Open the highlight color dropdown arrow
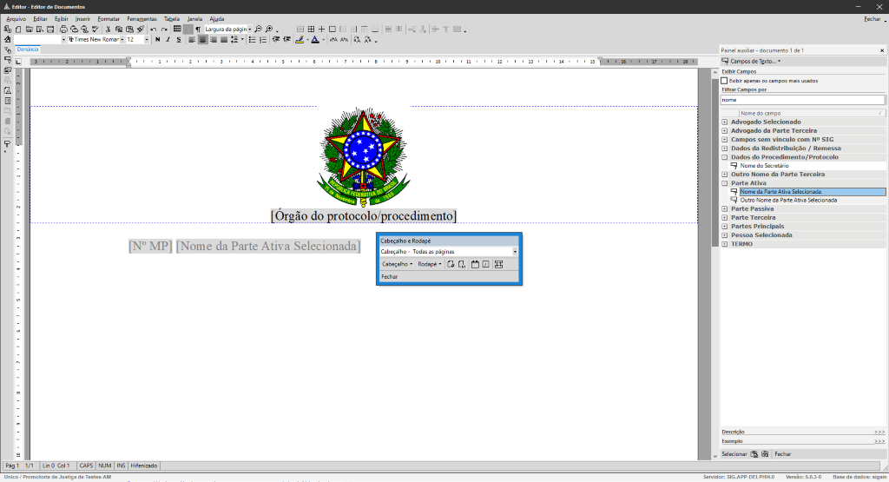This screenshot has height=482, width=889. pyautogui.click(x=307, y=40)
